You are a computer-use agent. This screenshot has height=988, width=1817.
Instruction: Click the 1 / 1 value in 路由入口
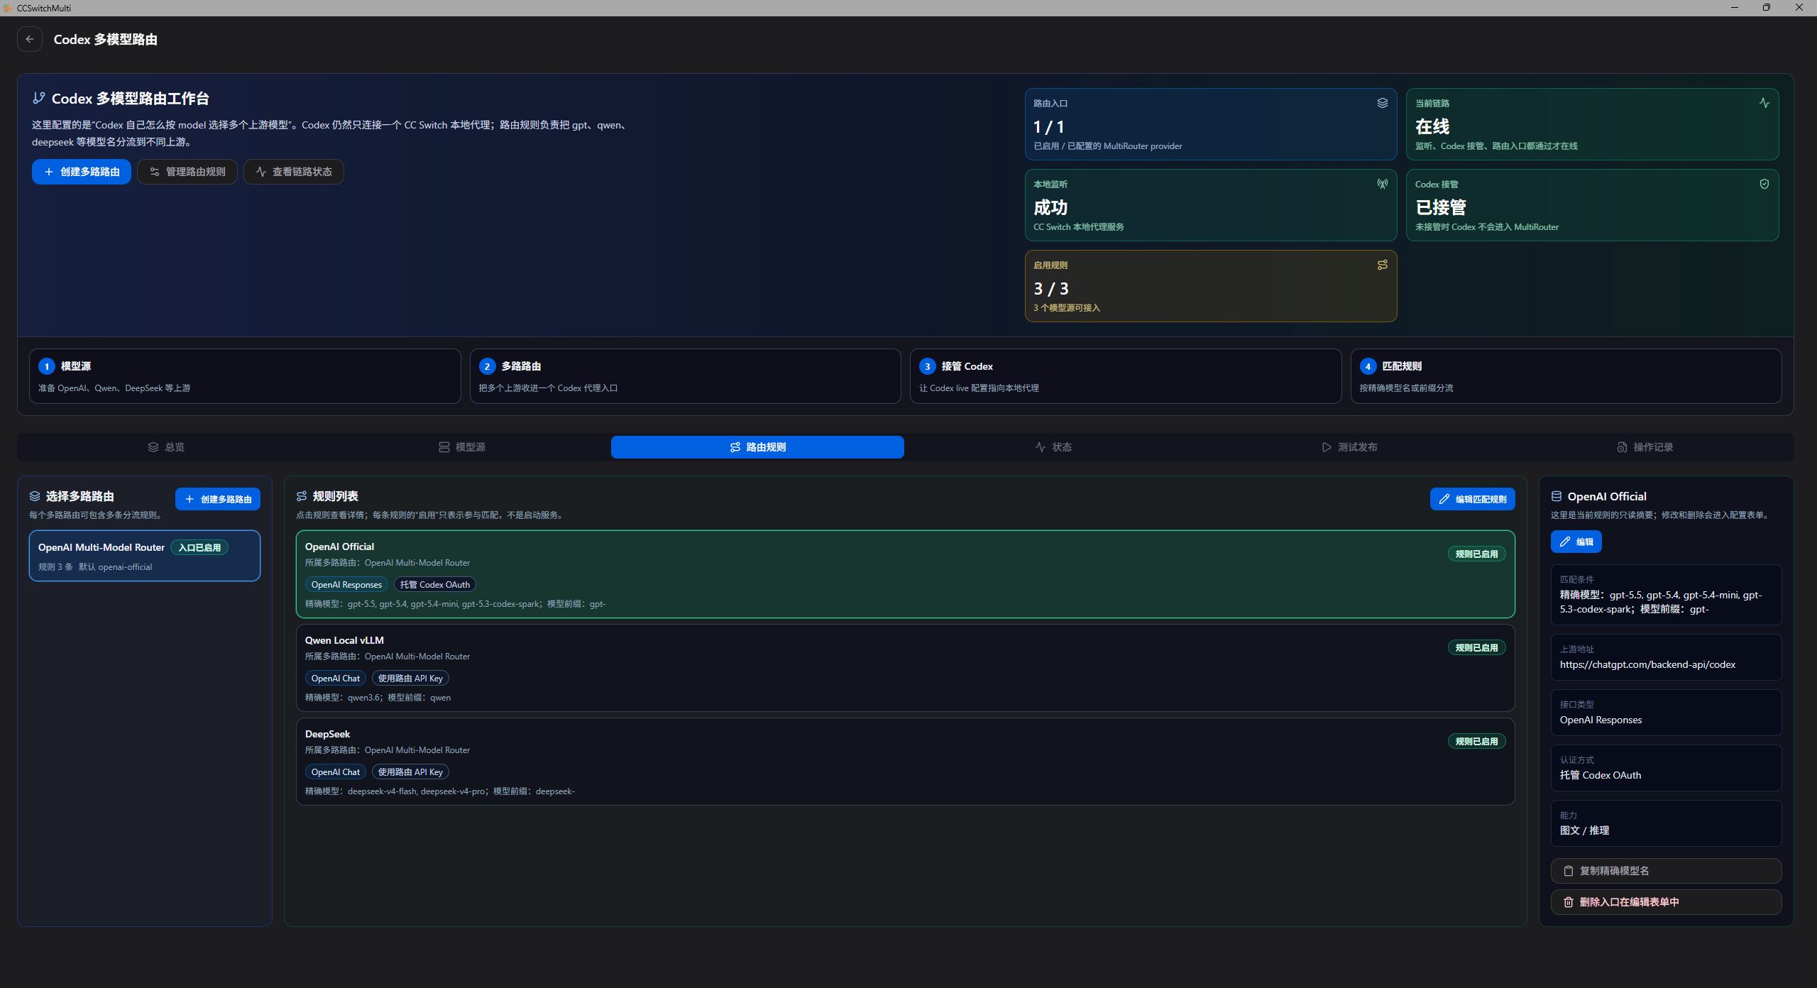click(x=1049, y=127)
